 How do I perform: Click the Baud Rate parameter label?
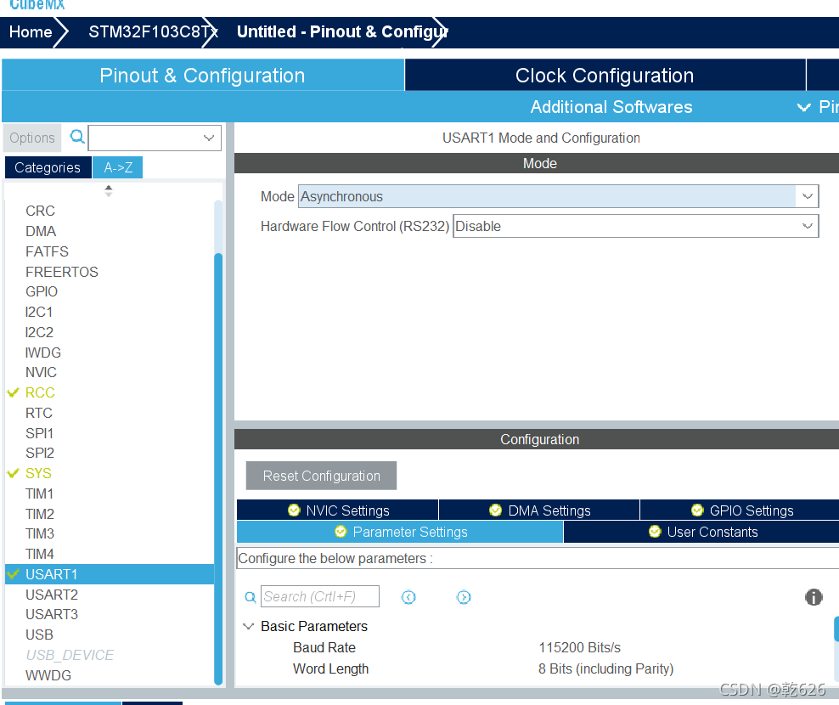point(324,648)
